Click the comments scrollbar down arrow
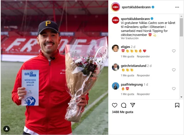The width and height of the screenshot is (184, 135). 181,97
